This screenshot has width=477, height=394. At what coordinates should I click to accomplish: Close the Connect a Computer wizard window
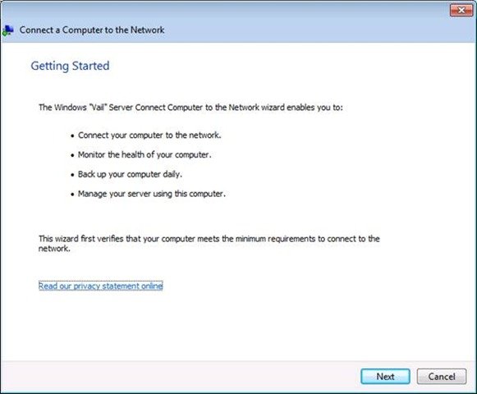[x=461, y=10]
